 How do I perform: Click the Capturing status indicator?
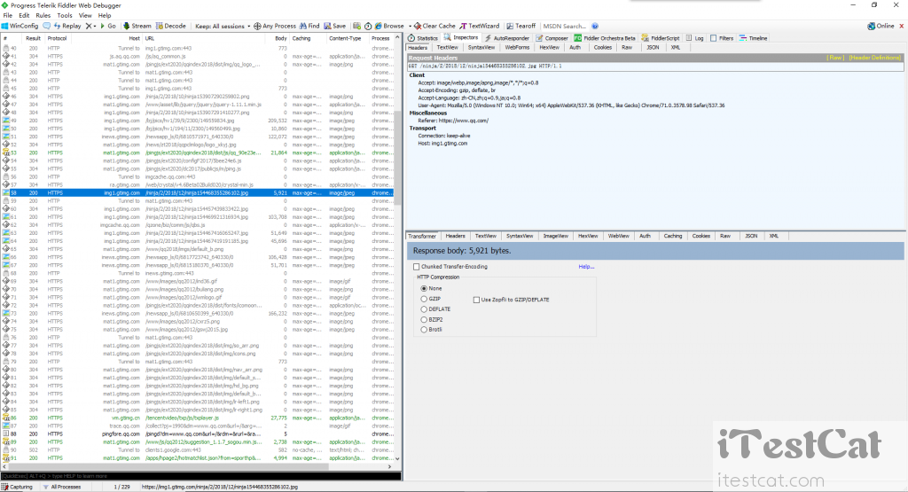tap(18, 487)
